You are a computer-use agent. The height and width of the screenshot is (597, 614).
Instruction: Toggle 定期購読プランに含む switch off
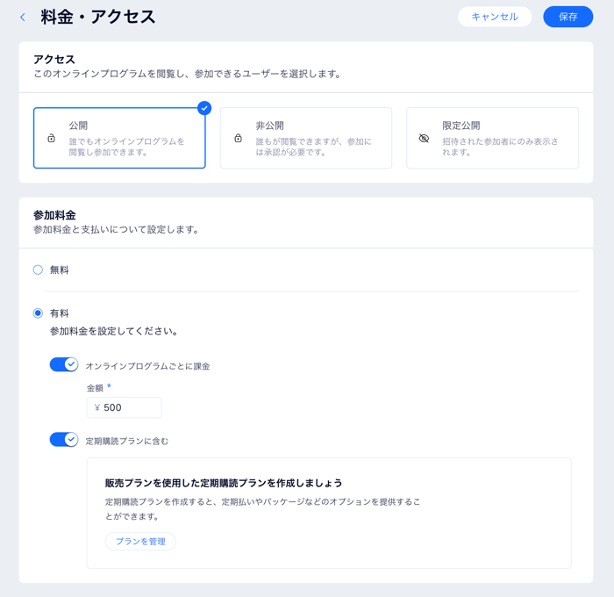(64, 440)
